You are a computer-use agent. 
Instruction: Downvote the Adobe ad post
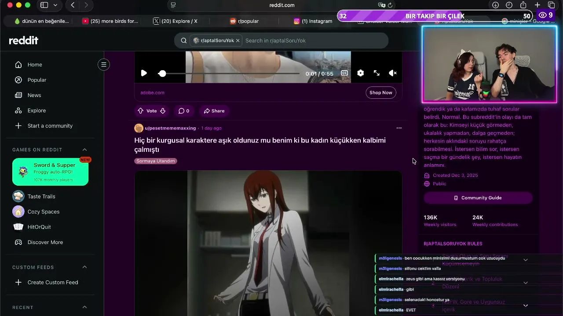pyautogui.click(x=163, y=111)
